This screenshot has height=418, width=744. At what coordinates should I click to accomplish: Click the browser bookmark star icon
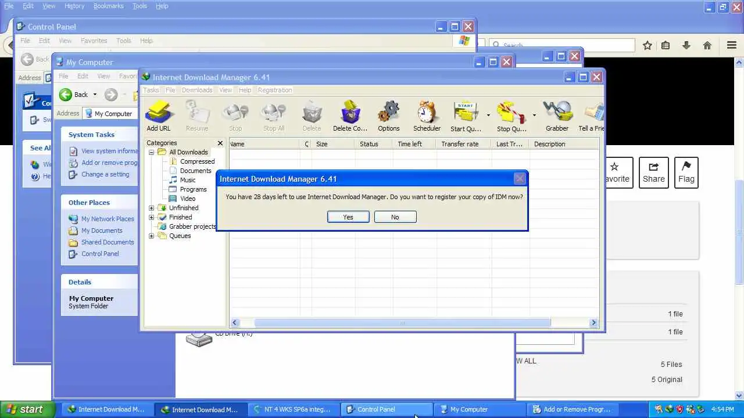648,45
